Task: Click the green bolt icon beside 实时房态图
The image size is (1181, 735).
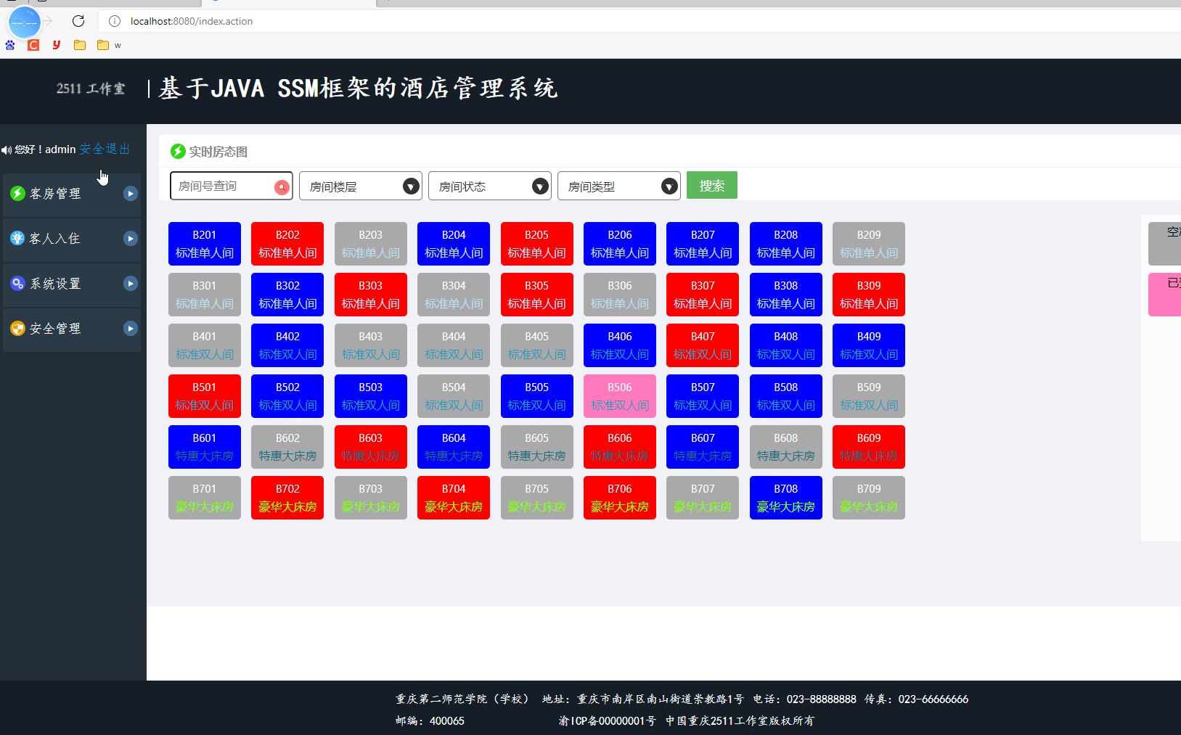Action: tap(178, 151)
